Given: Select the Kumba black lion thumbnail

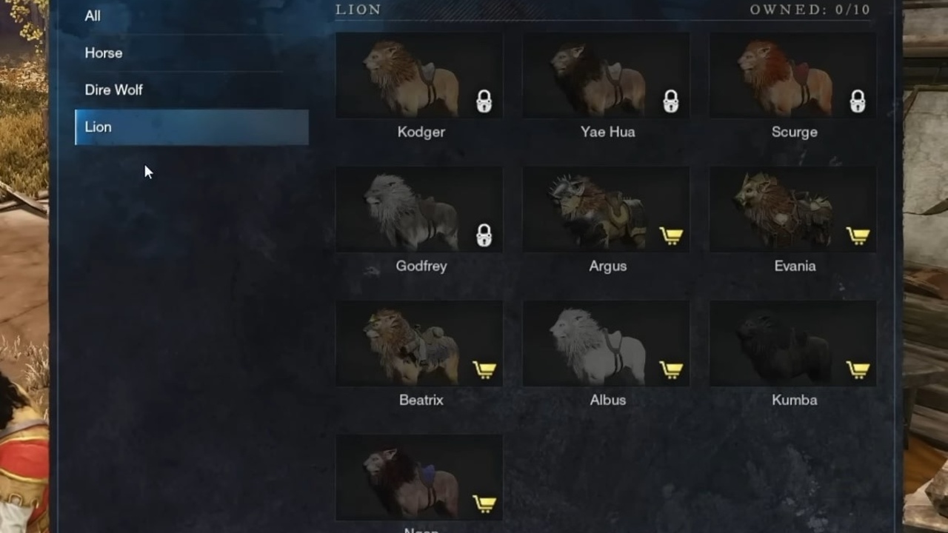Looking at the screenshot, I should 792,343.
